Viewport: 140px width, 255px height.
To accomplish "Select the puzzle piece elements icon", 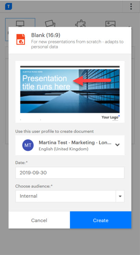I will (80, 24).
